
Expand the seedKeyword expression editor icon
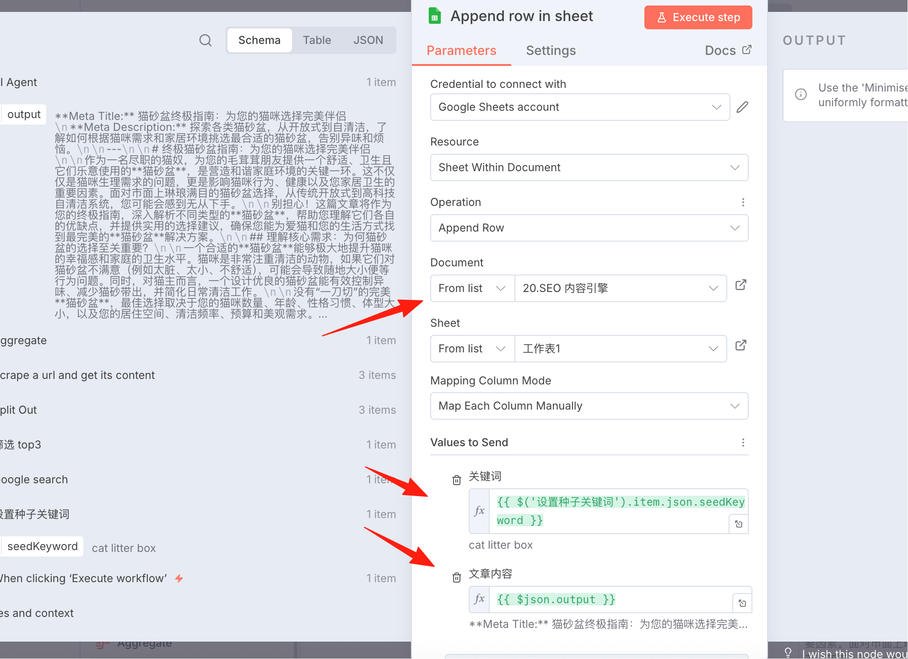click(x=739, y=524)
